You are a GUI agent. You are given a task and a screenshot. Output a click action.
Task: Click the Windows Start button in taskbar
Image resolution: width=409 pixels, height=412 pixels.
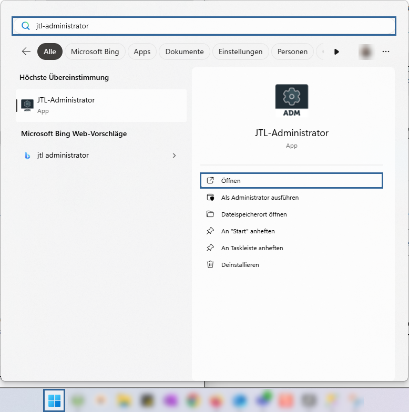click(x=54, y=401)
